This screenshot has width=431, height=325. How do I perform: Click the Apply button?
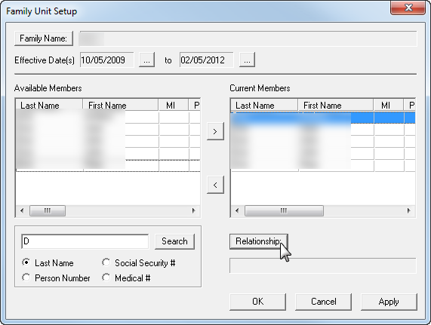click(389, 302)
